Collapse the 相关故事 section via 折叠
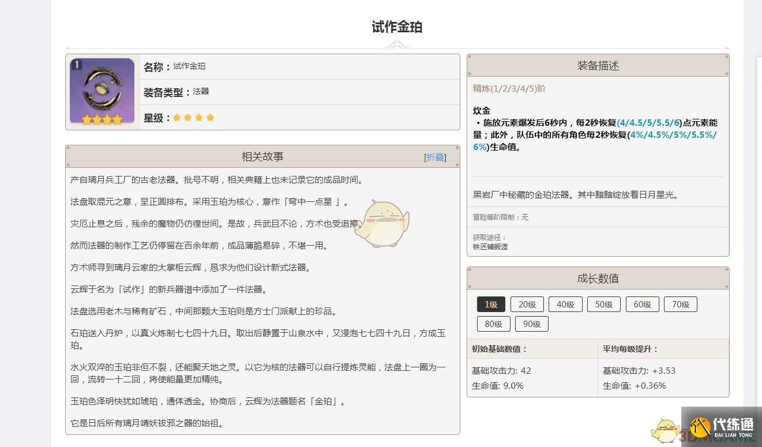This screenshot has width=762, height=447. pyautogui.click(x=436, y=157)
